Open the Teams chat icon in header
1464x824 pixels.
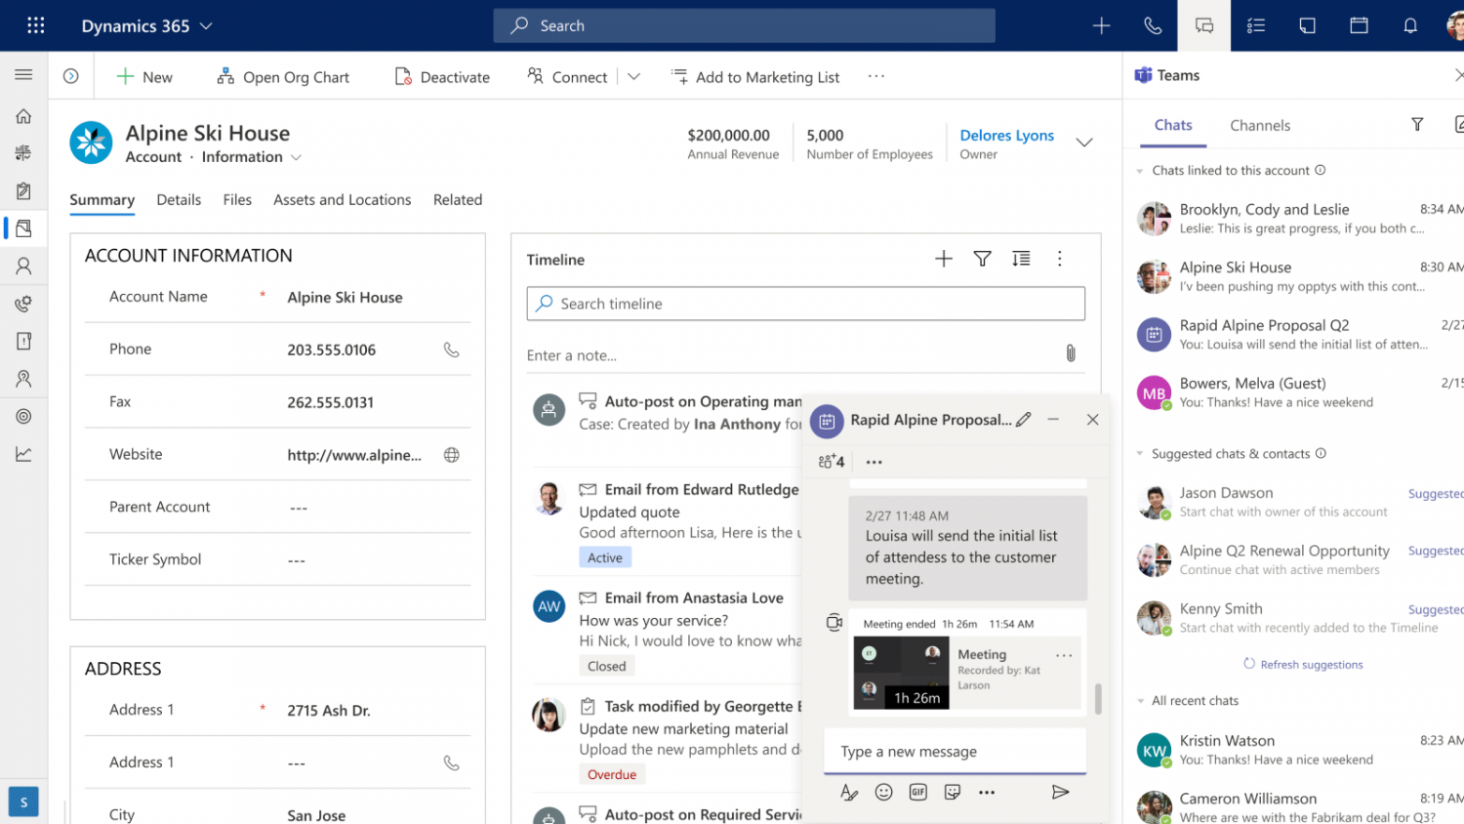(x=1204, y=26)
